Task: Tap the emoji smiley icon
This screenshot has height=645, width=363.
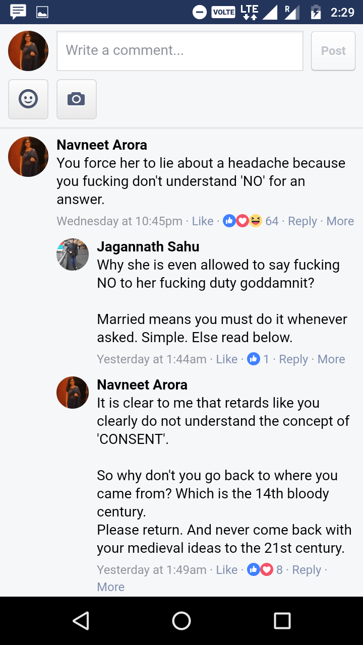Action: (28, 99)
